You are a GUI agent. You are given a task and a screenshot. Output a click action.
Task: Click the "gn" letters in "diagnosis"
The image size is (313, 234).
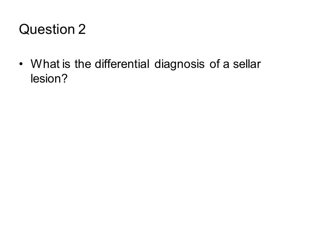[176, 65]
